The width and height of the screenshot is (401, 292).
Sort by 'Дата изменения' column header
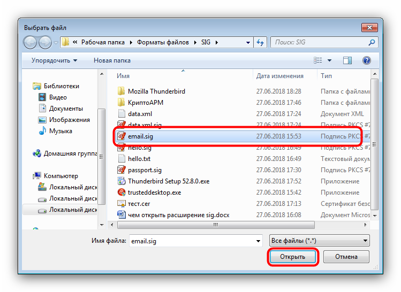(280, 76)
